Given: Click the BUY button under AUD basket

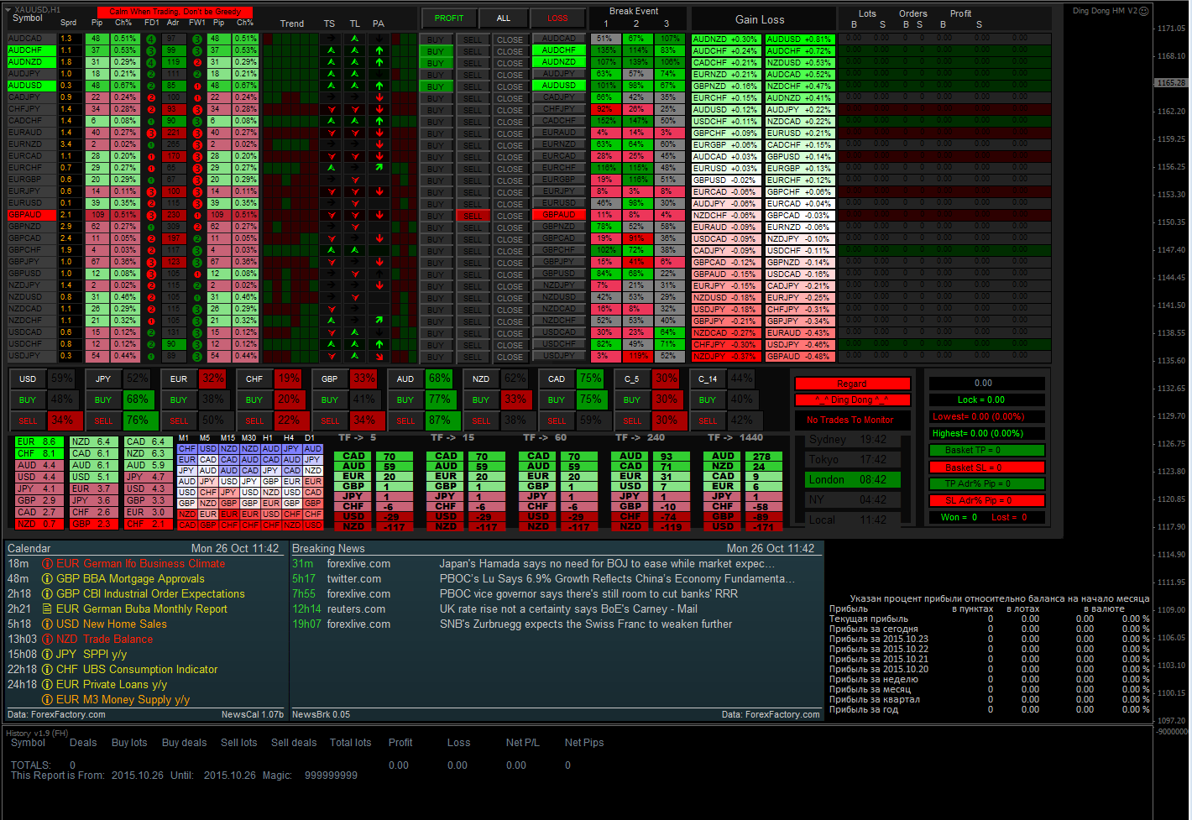Looking at the screenshot, I should (405, 400).
